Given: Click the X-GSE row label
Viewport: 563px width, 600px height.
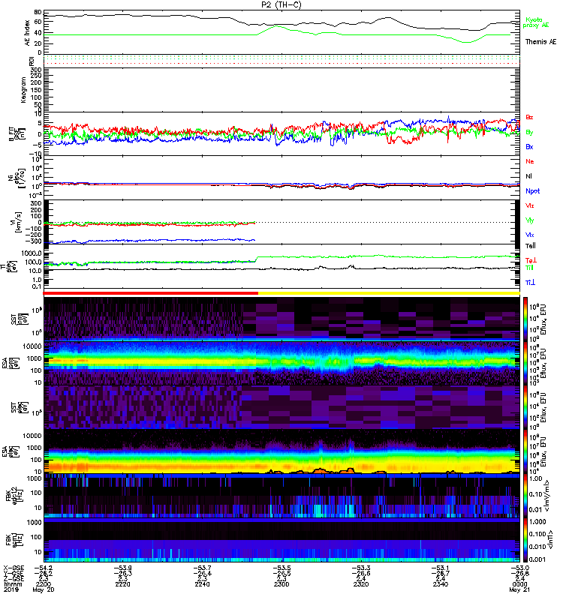Looking at the screenshot, I should [x=14, y=568].
